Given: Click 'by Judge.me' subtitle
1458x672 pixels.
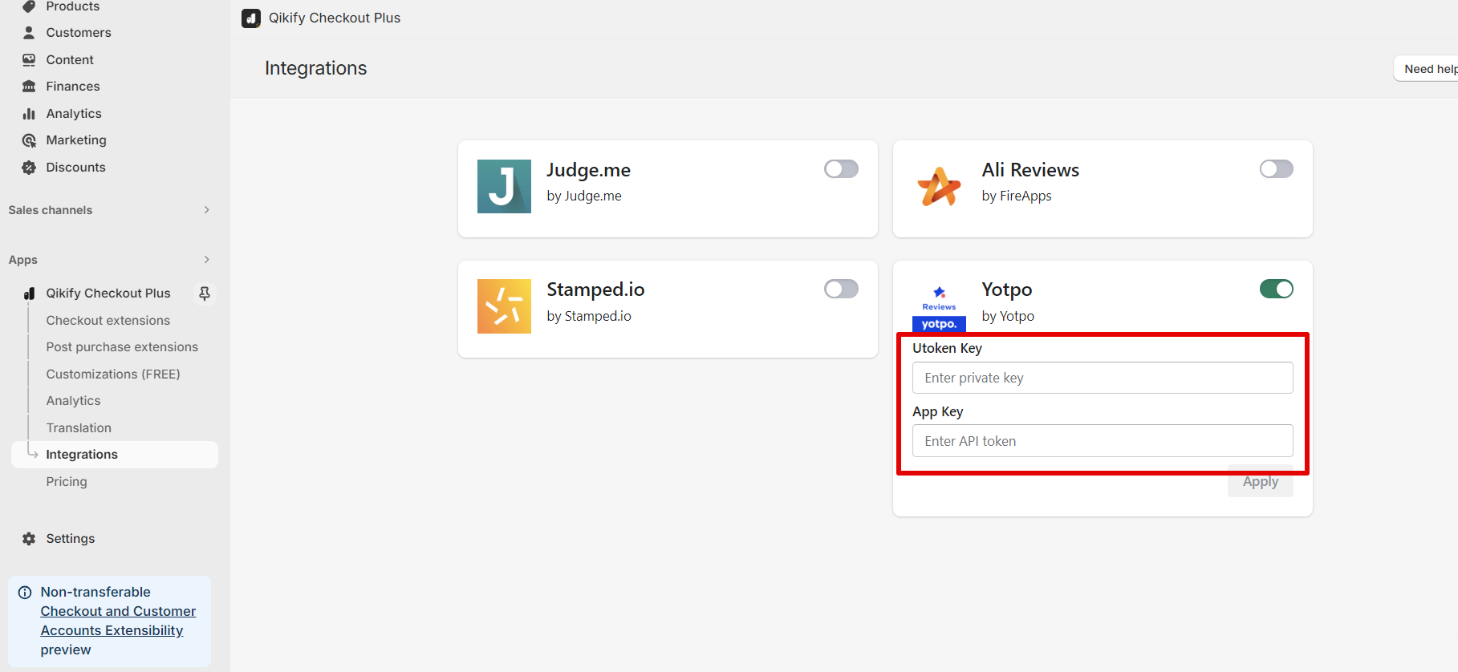Looking at the screenshot, I should click(584, 196).
